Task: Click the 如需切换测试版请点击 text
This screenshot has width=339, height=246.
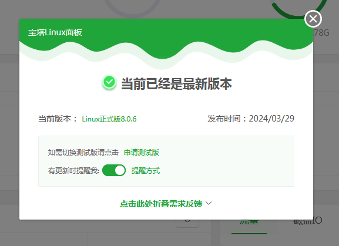Action: coord(83,153)
